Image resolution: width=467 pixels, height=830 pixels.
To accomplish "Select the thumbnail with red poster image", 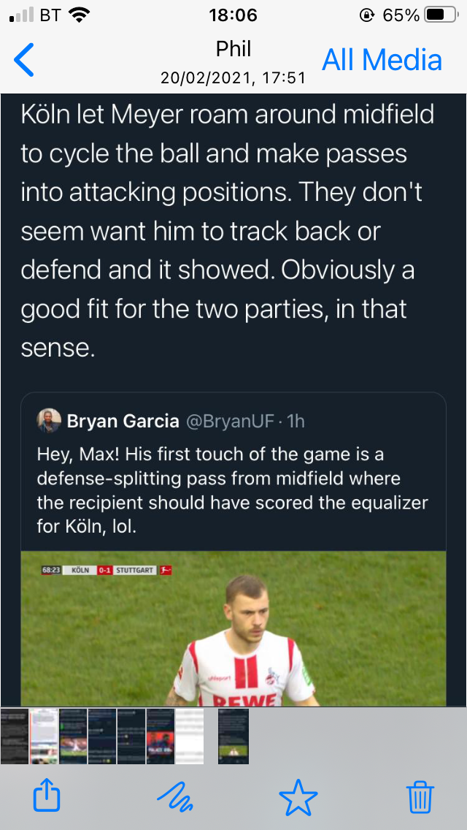I will pos(161,736).
